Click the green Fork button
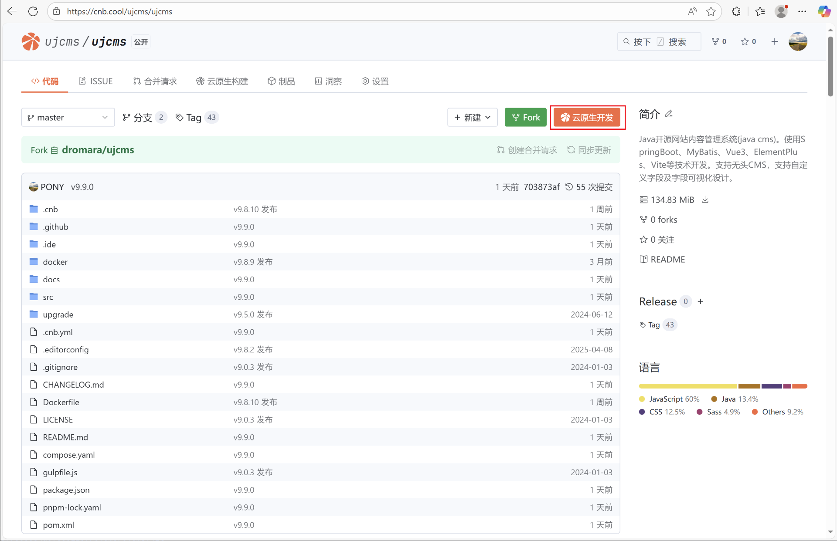This screenshot has width=837, height=541. (525, 117)
